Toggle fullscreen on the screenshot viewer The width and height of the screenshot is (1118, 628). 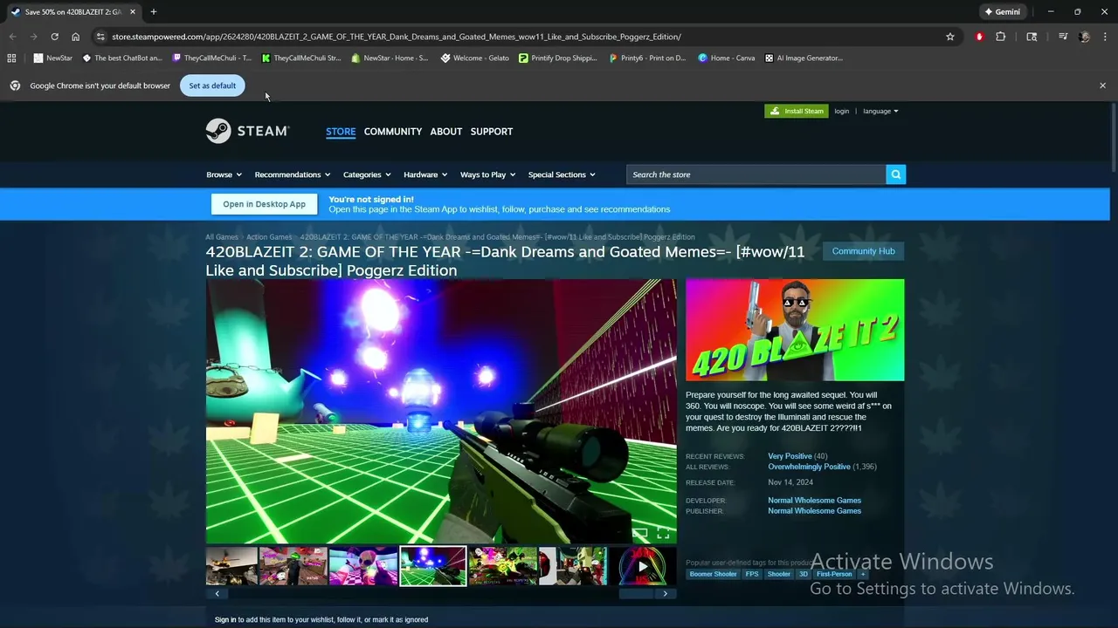(x=663, y=533)
